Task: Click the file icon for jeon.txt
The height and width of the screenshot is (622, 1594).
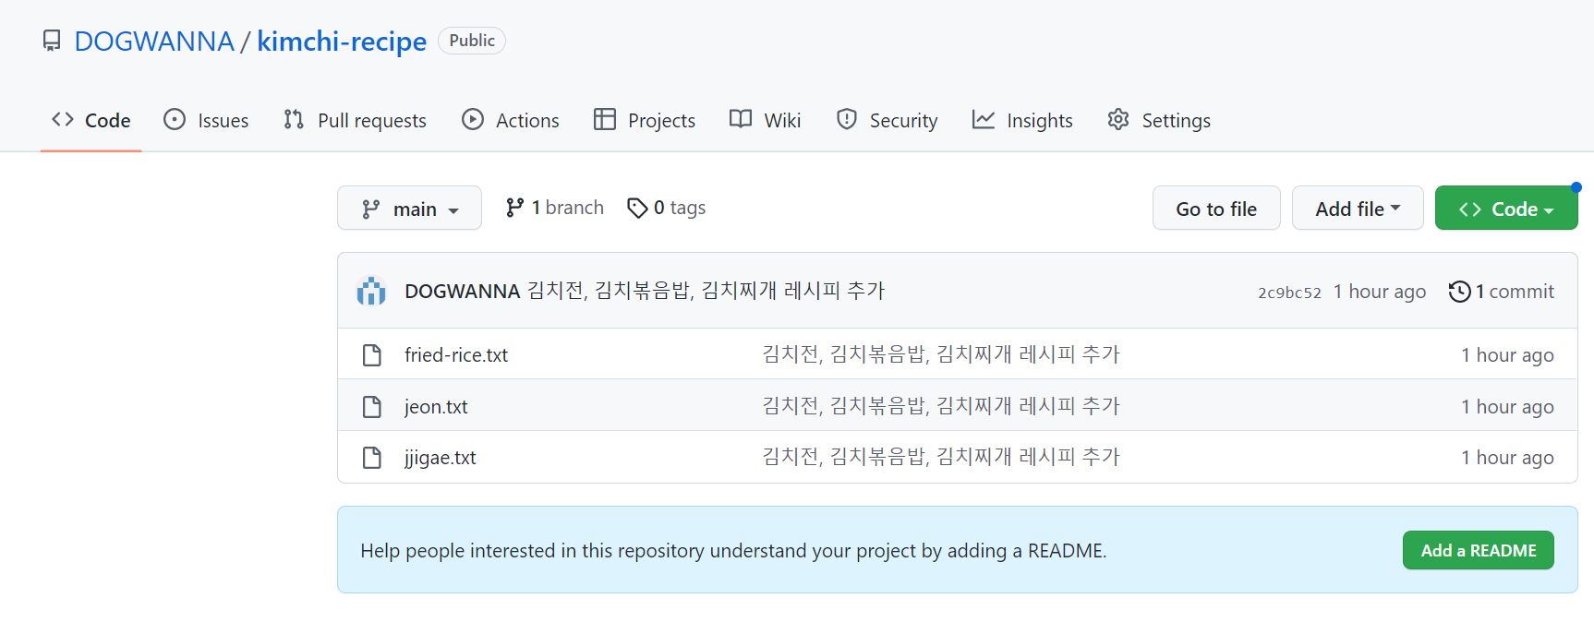Action: click(372, 406)
